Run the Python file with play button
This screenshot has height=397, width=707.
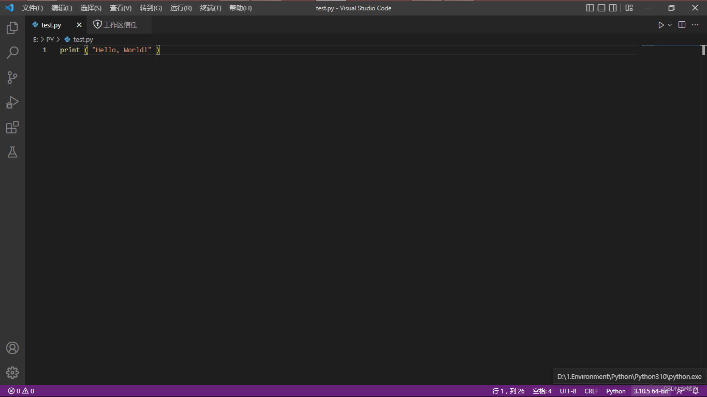(x=661, y=25)
